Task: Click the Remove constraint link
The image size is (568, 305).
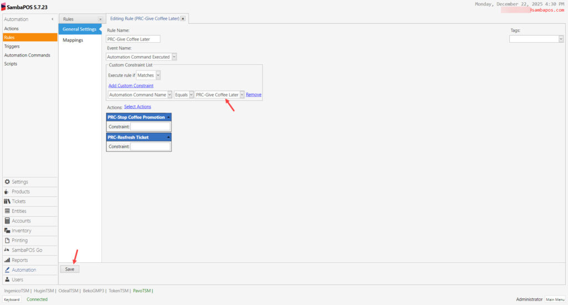Action: [253, 95]
